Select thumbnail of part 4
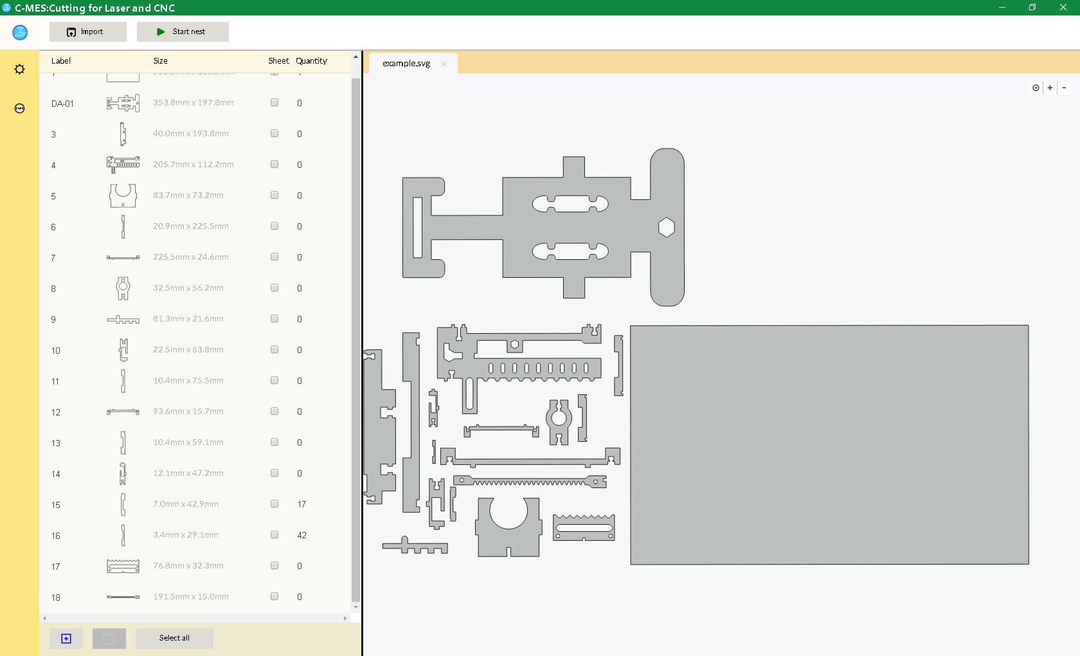The width and height of the screenshot is (1080, 656). tap(123, 165)
